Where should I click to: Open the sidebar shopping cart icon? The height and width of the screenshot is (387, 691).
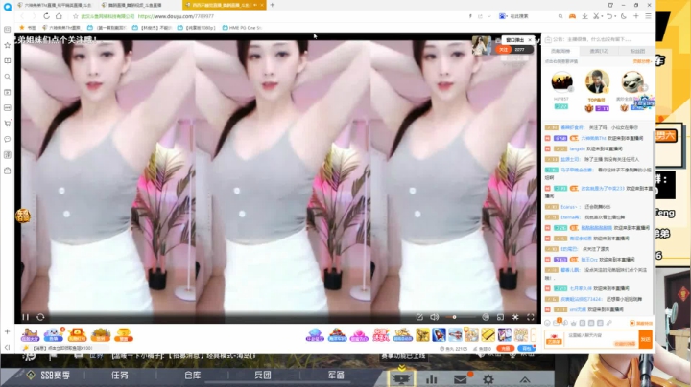pyautogui.click(x=7, y=124)
